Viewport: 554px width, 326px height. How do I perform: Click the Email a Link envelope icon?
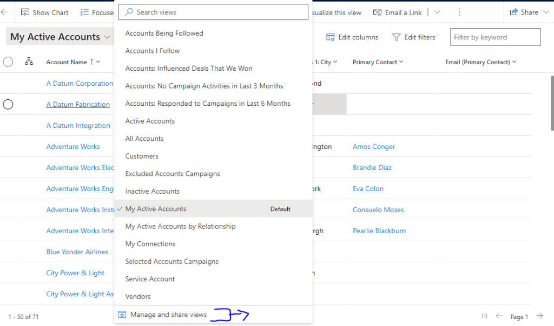point(378,12)
